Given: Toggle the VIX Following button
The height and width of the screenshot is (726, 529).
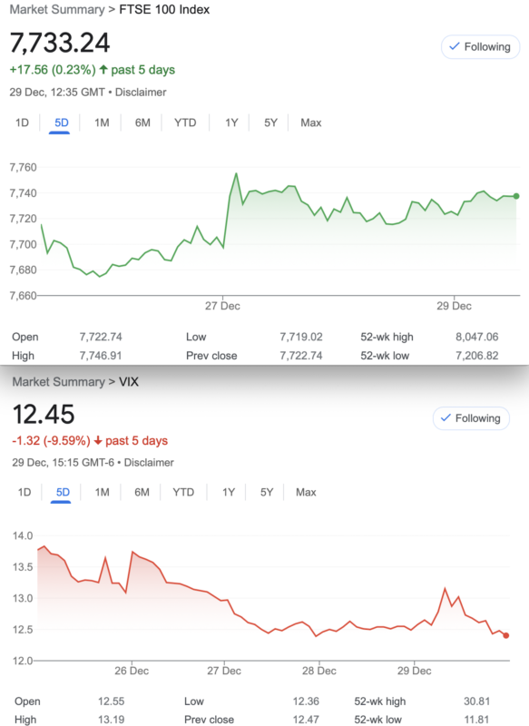Looking at the screenshot, I should point(471,418).
